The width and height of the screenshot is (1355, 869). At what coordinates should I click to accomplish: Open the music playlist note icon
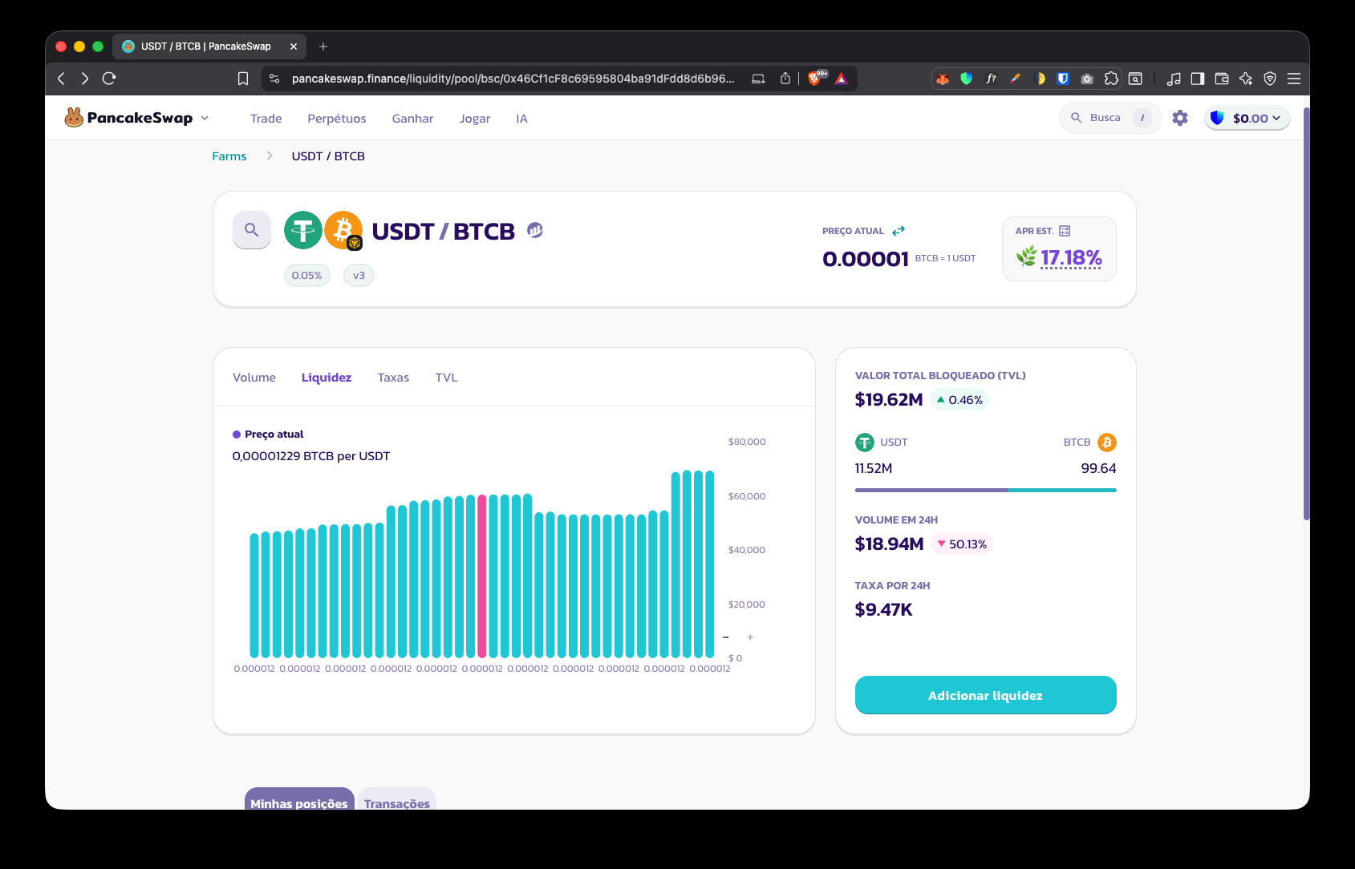coord(1174,79)
